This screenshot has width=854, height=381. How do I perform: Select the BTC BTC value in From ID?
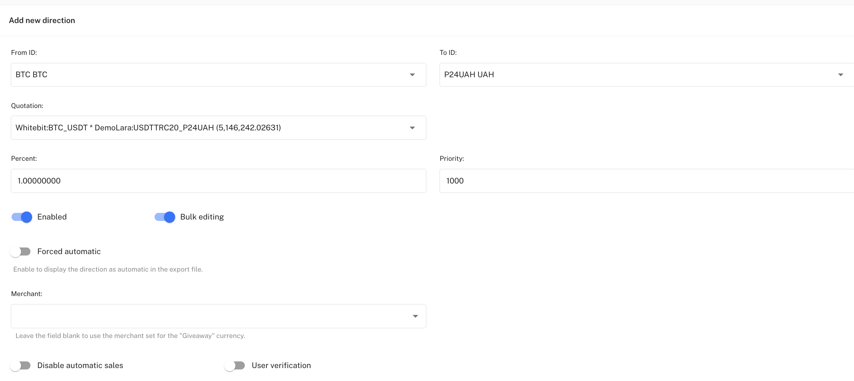coord(31,75)
